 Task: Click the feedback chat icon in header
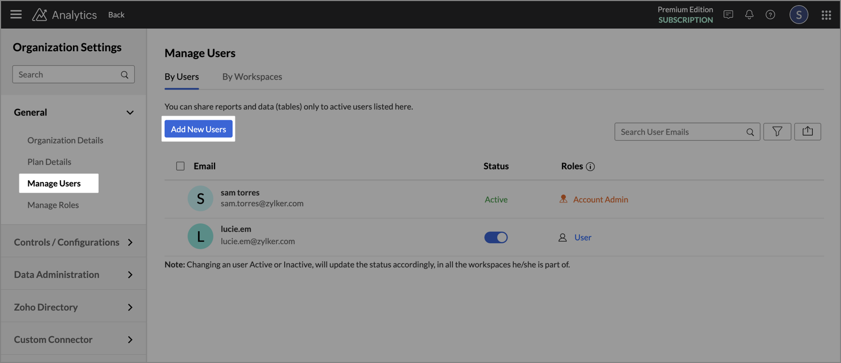click(728, 15)
